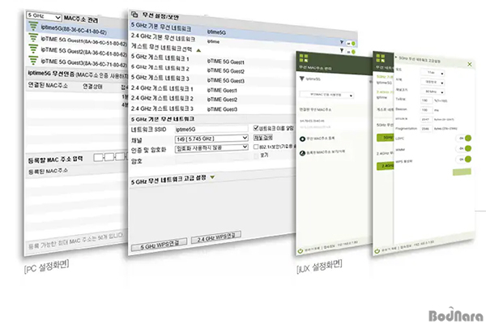486x324 pixels.
Task: Check the 802.1x 보안 checkbox
Action: (x=256, y=147)
